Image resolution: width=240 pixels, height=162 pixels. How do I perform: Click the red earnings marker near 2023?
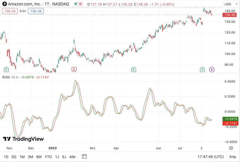click(74, 70)
